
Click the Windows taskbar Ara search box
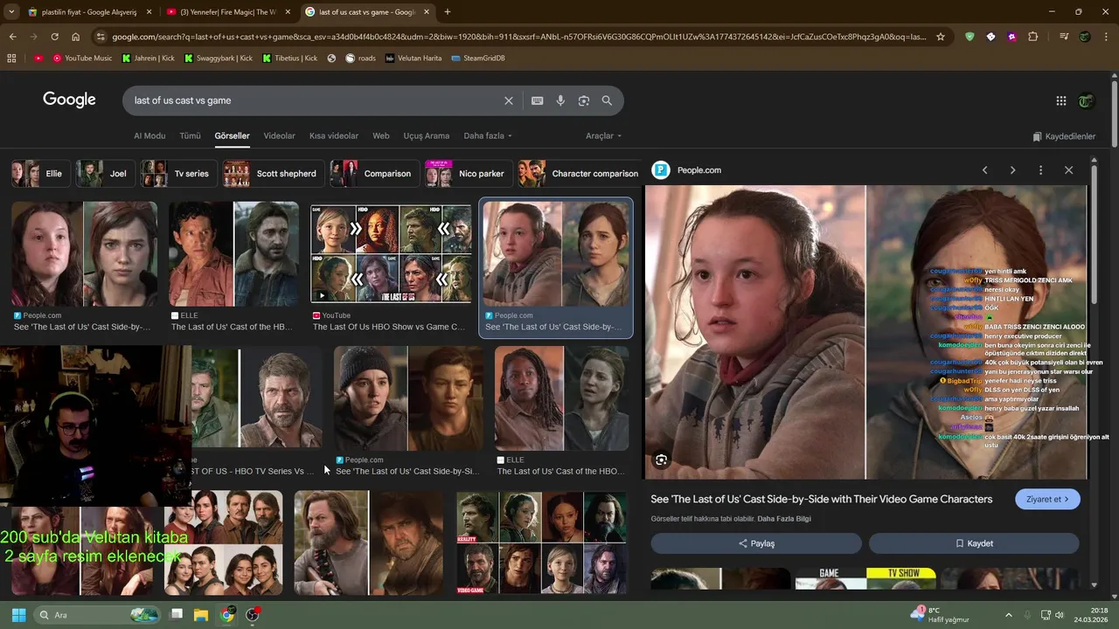[98, 615]
